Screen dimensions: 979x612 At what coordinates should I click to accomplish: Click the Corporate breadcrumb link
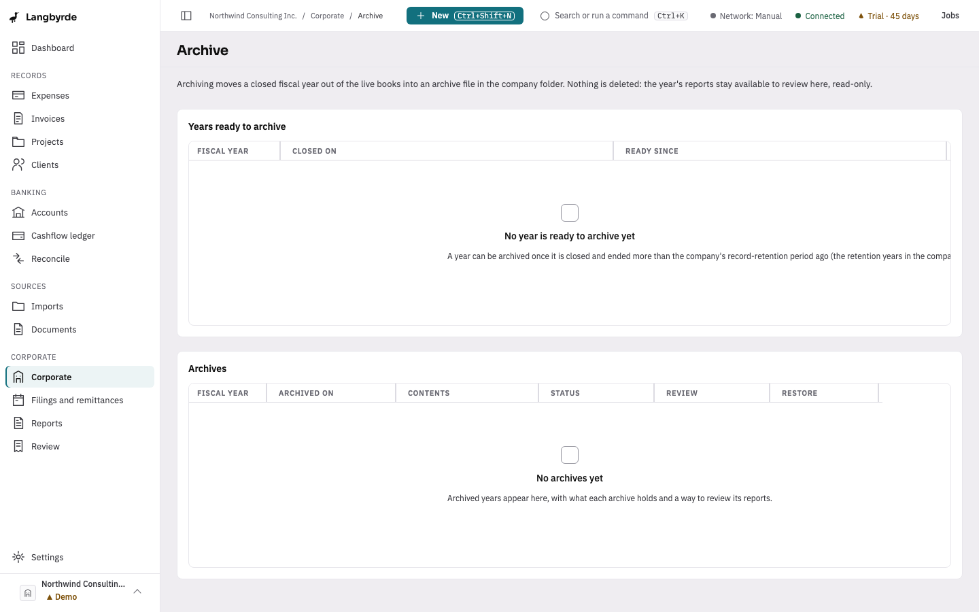coord(327,16)
